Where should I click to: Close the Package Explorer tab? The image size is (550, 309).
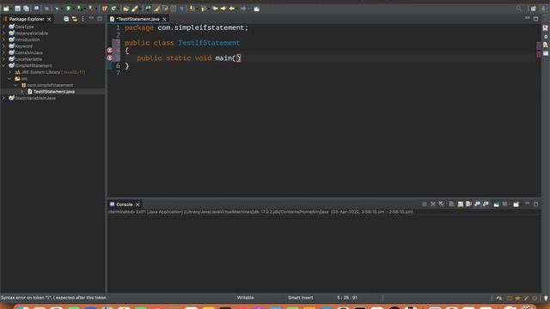[x=49, y=19]
